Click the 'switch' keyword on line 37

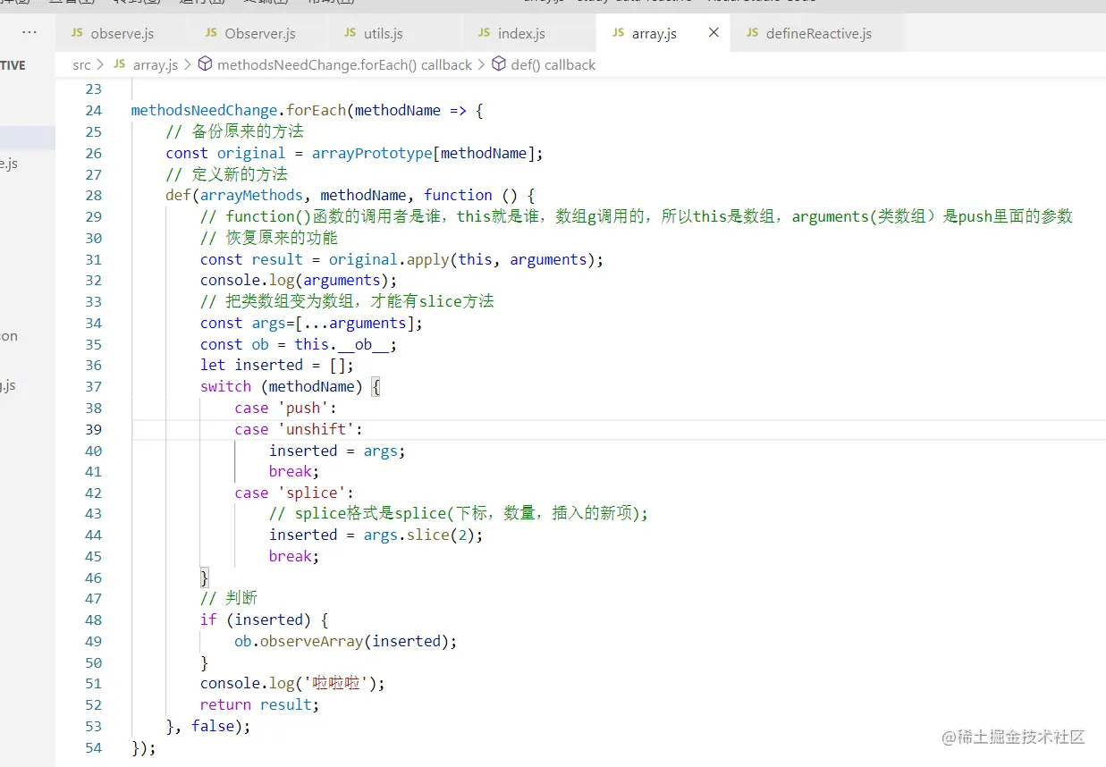coord(225,386)
